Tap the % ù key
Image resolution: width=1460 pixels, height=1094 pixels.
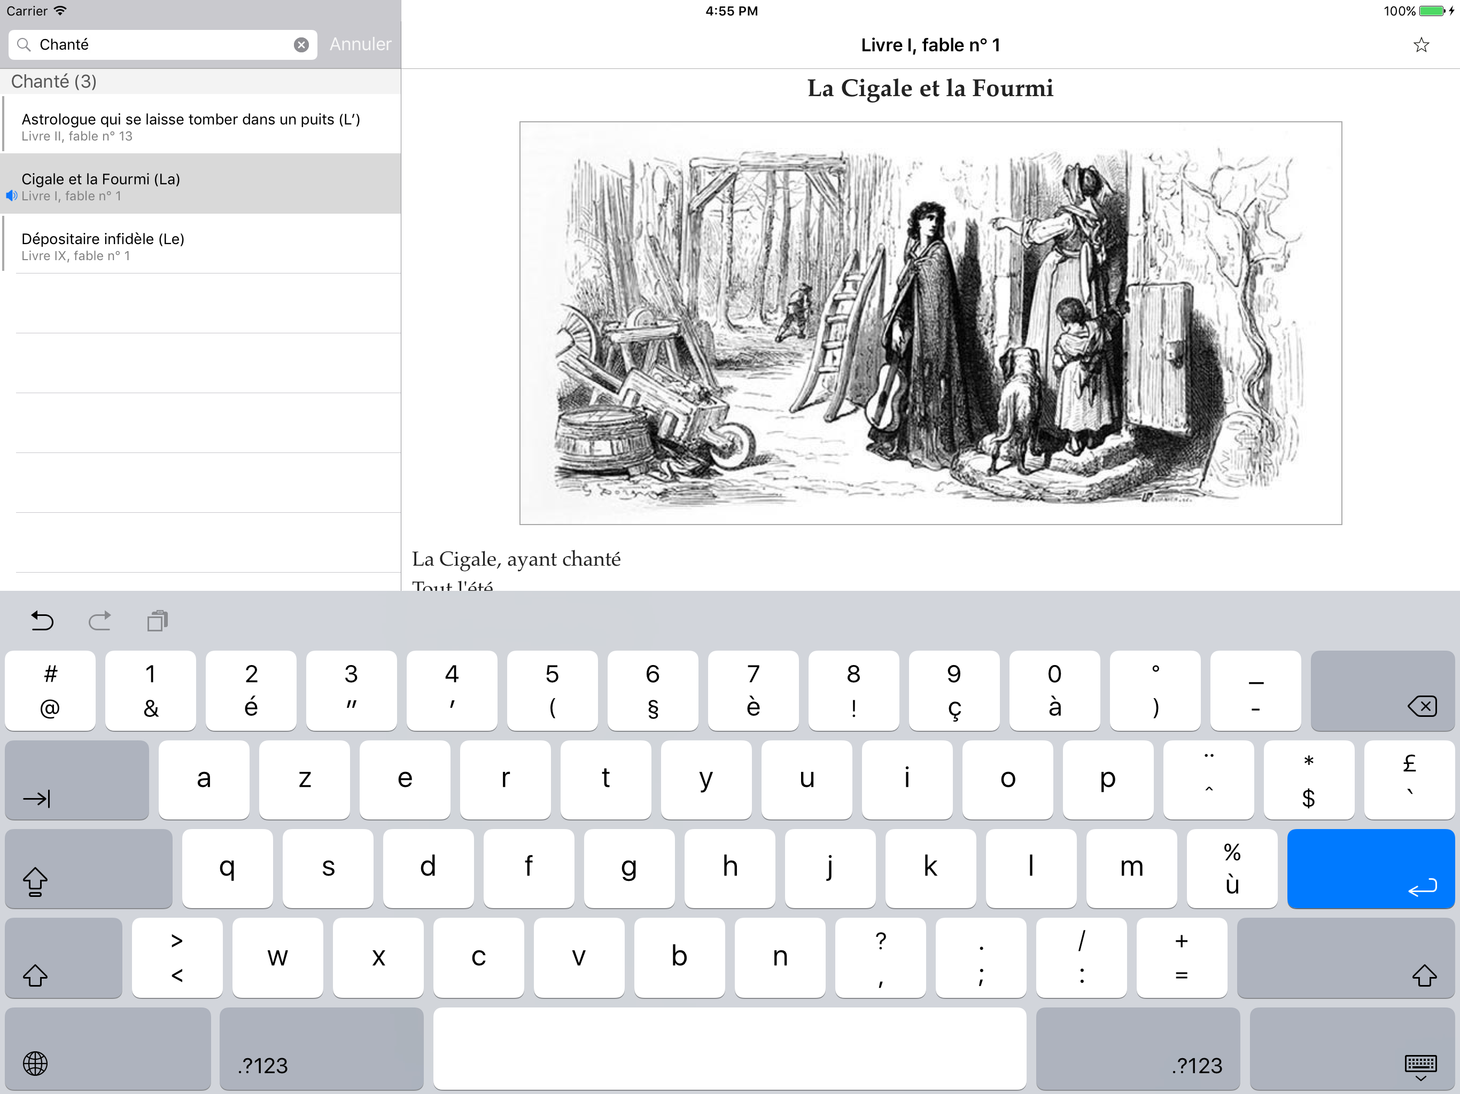1232,869
